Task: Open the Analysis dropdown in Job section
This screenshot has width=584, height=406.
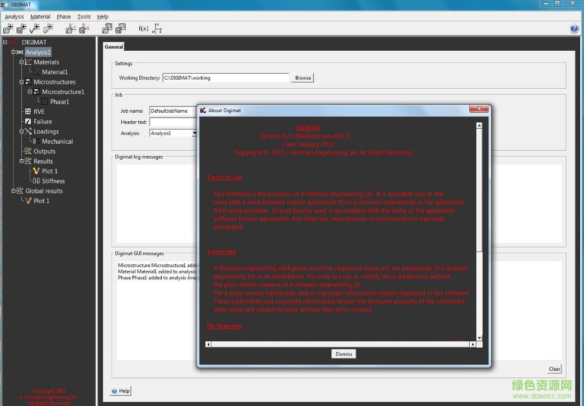Action: pos(194,133)
